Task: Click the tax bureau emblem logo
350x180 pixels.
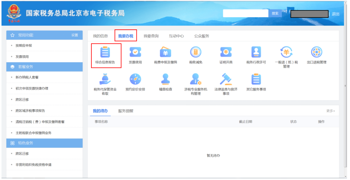Action: [x=14, y=14]
